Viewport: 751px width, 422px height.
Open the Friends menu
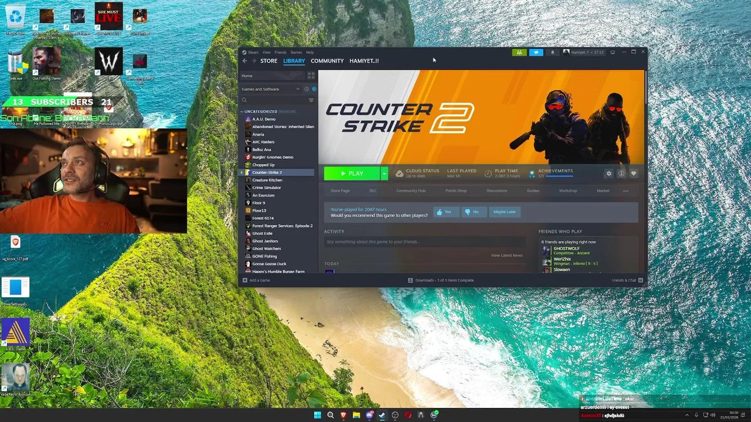coord(280,52)
